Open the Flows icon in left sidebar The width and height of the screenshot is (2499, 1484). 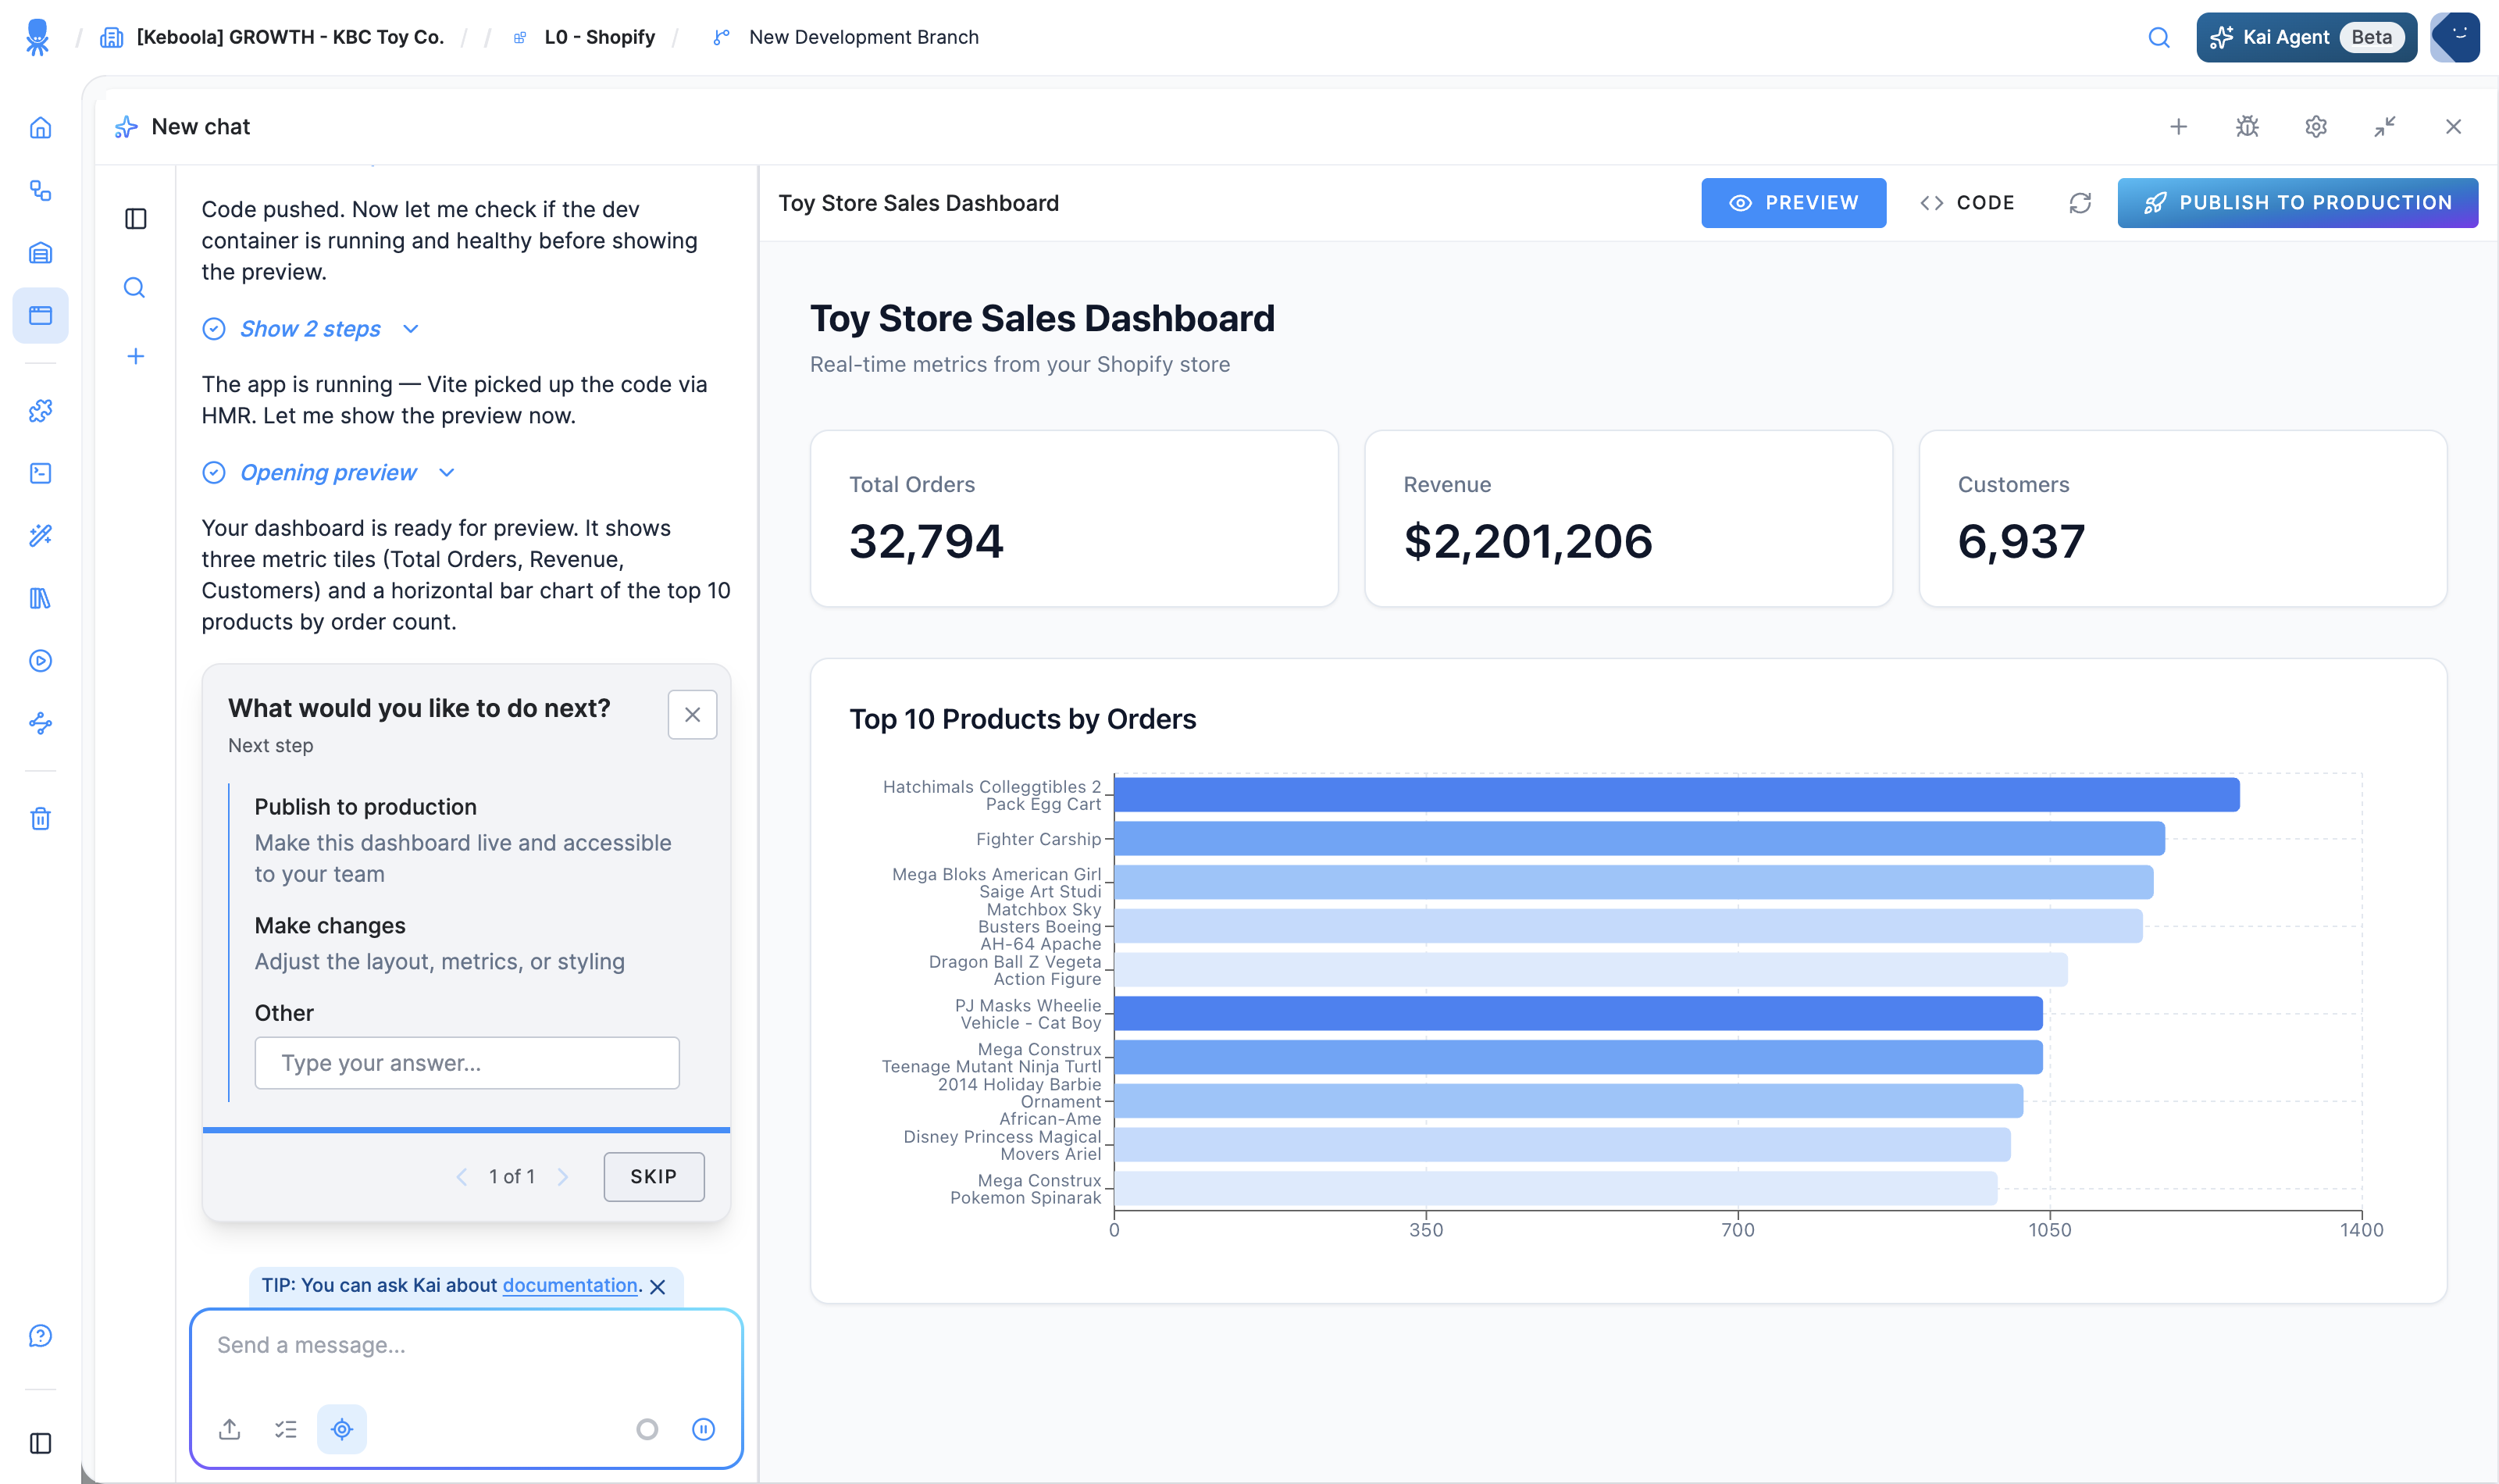pos(40,191)
